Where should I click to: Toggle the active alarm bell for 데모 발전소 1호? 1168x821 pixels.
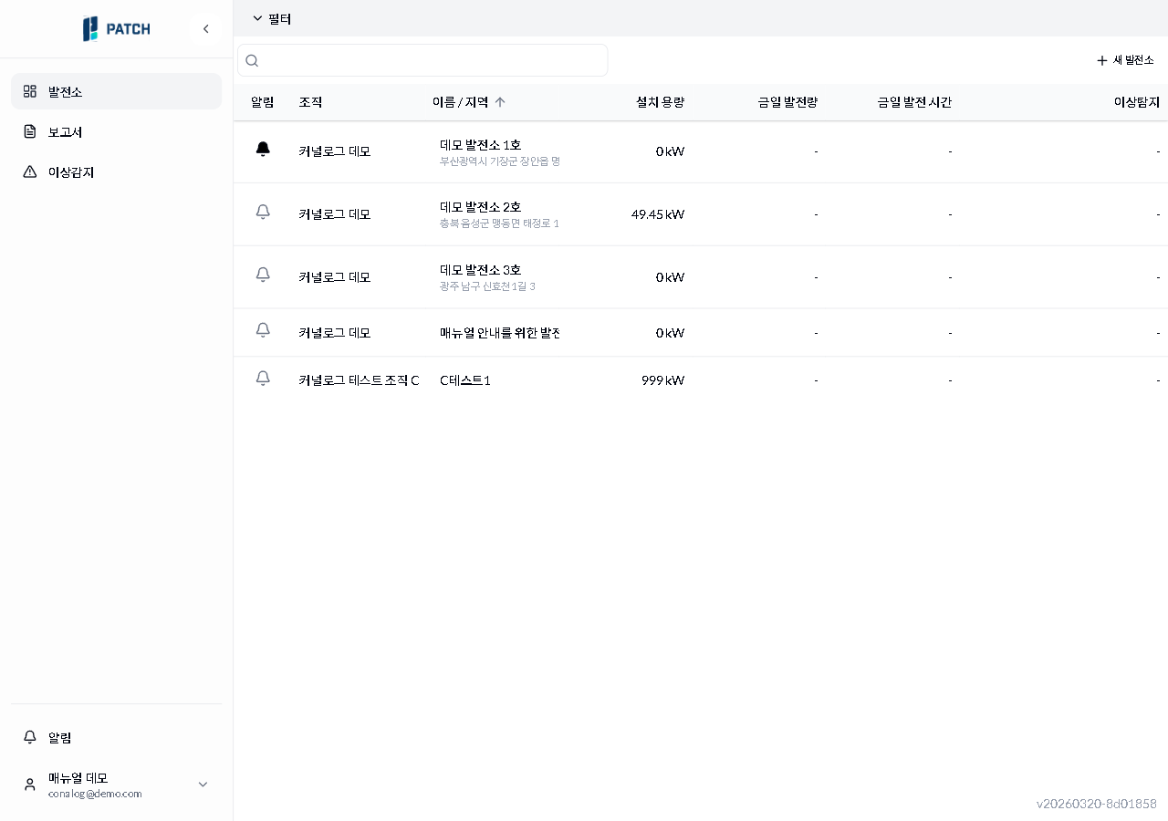point(263,149)
